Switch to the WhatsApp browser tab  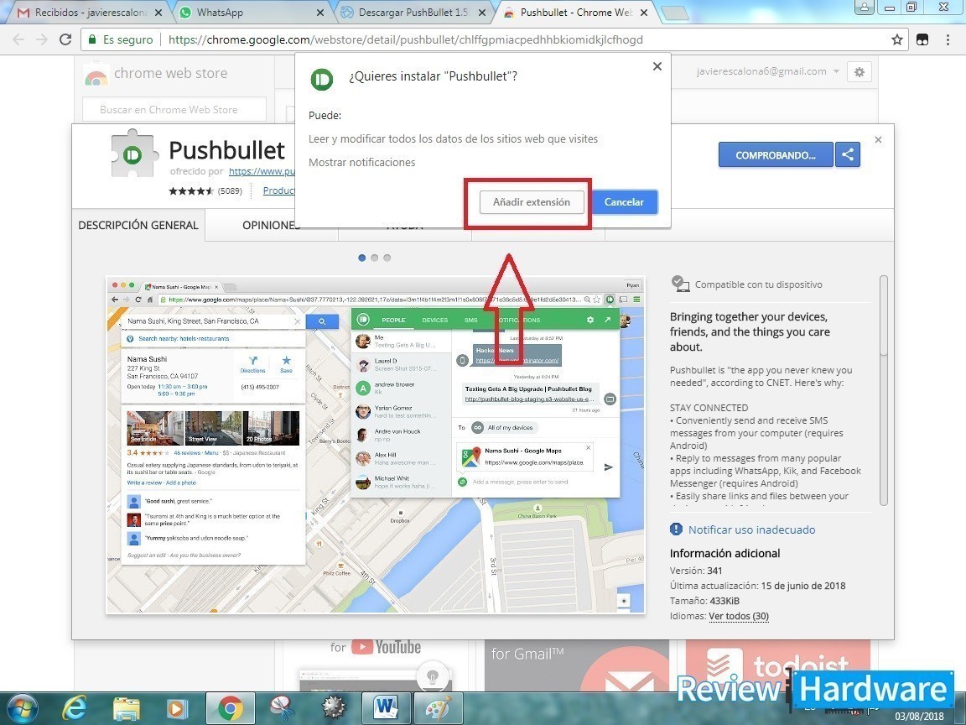252,13
